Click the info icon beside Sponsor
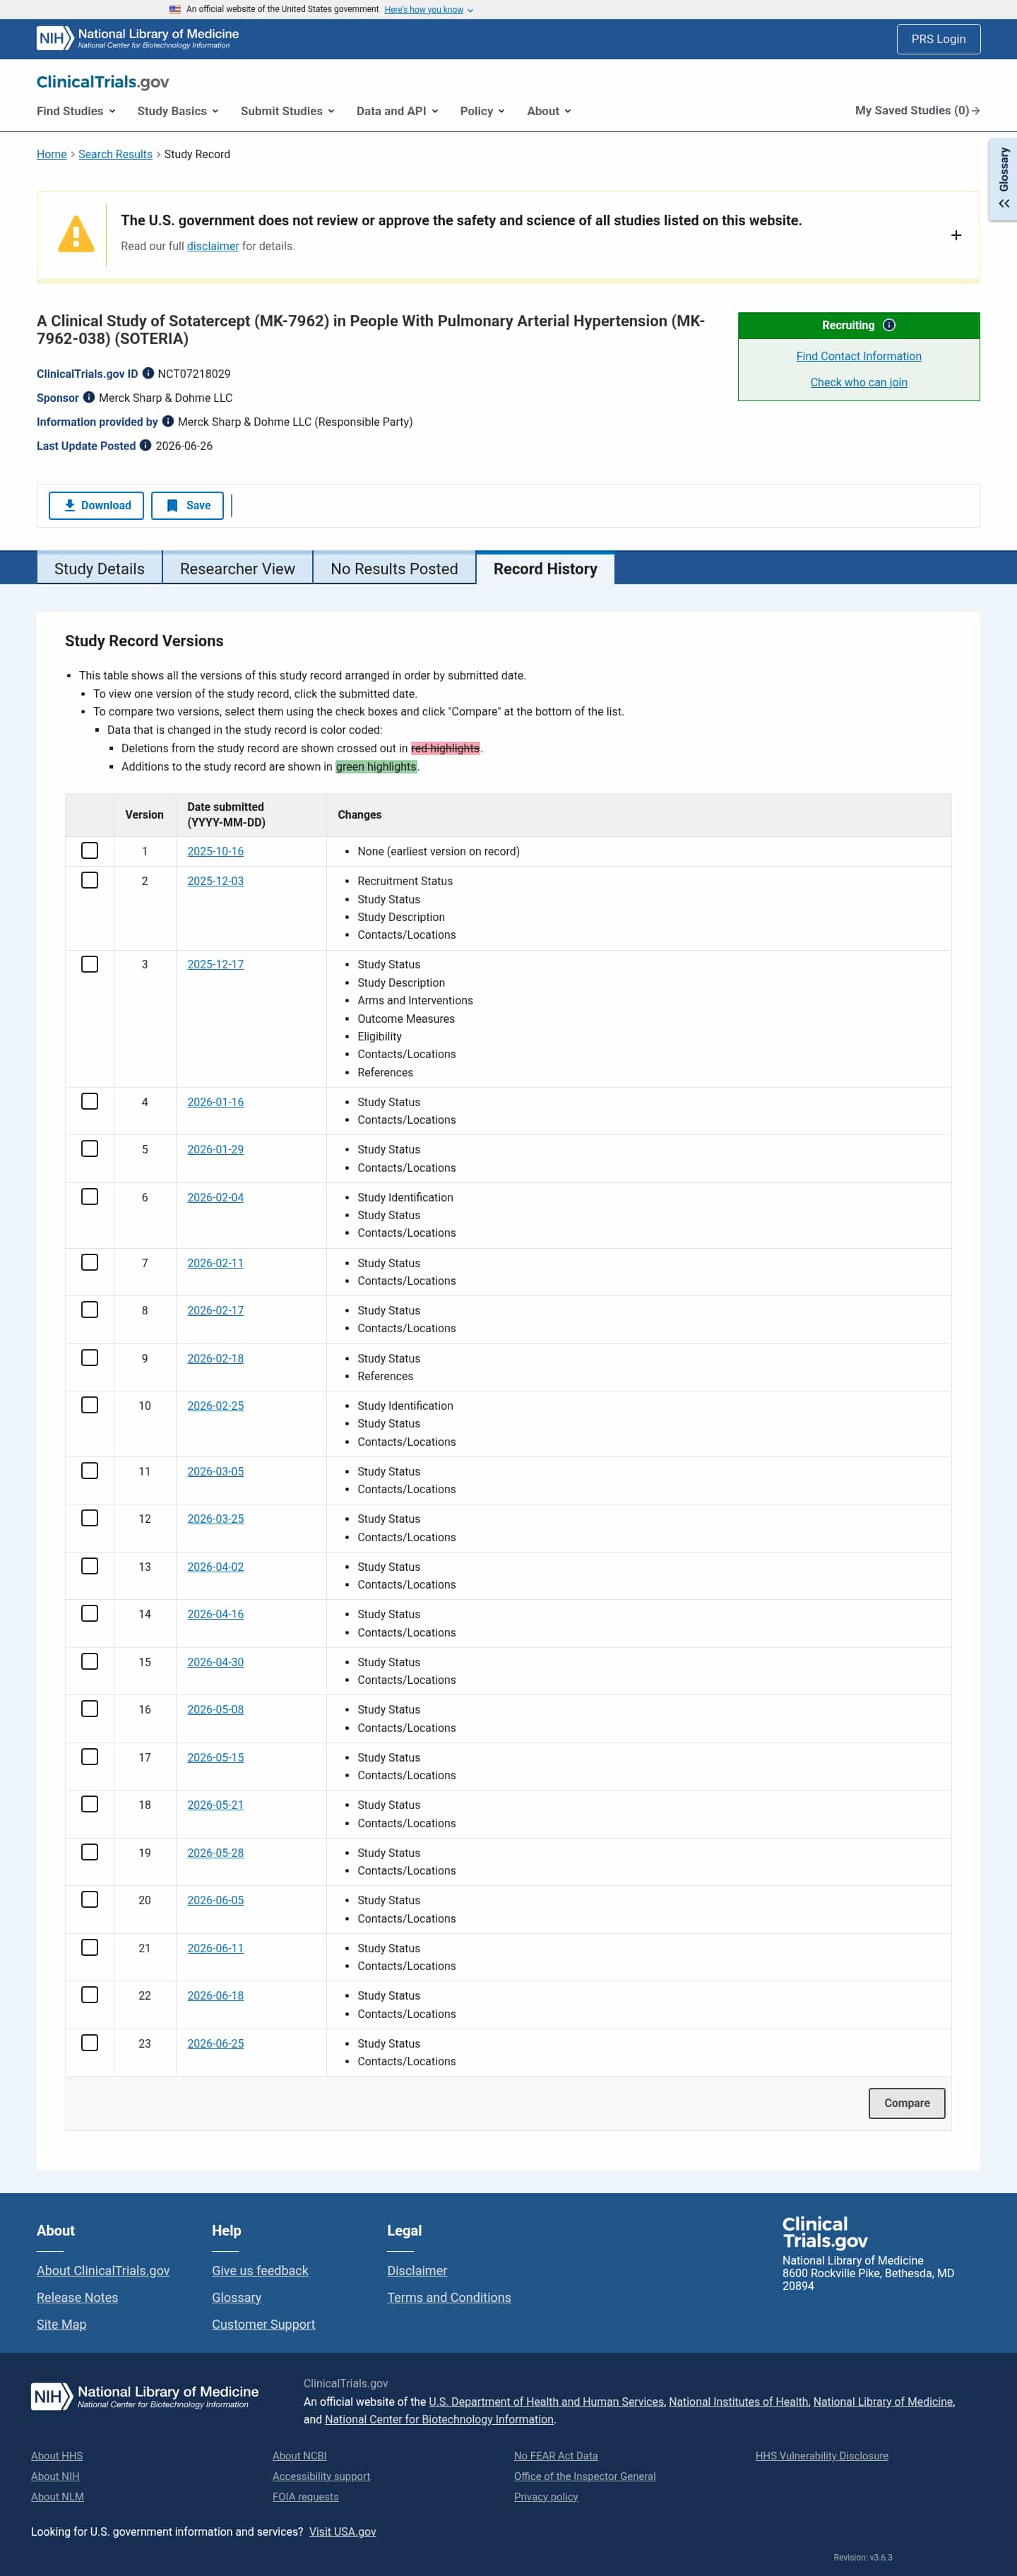The width and height of the screenshot is (1017, 2576). [x=89, y=397]
